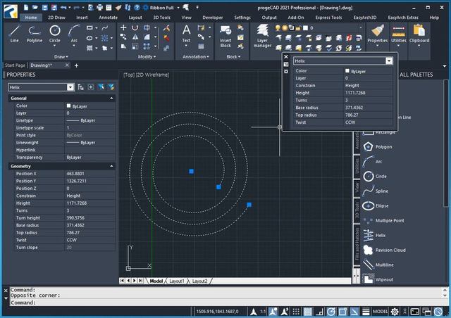Toggle MODEL space button in status bar
451x318 pixels.
381,311
